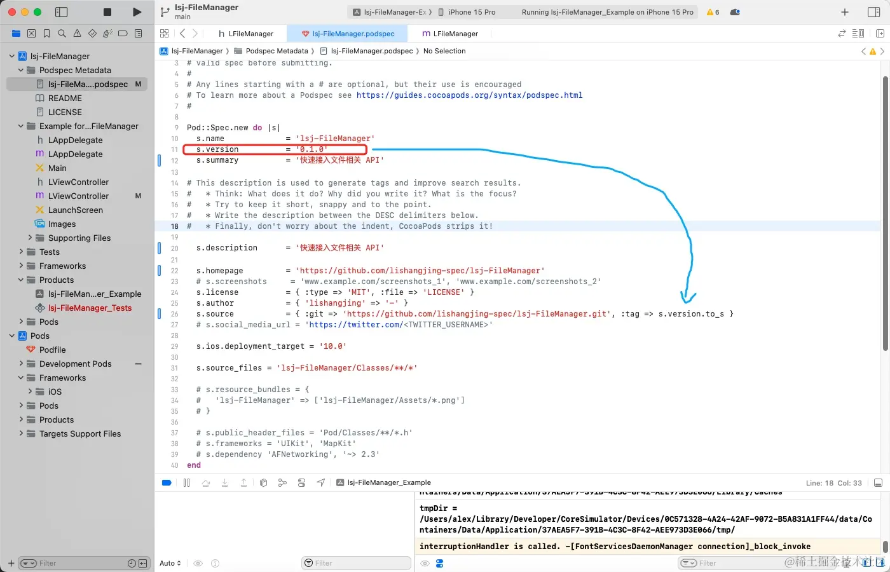The image size is (890, 572).
Task: Run the project with the play button
Action: click(x=137, y=12)
